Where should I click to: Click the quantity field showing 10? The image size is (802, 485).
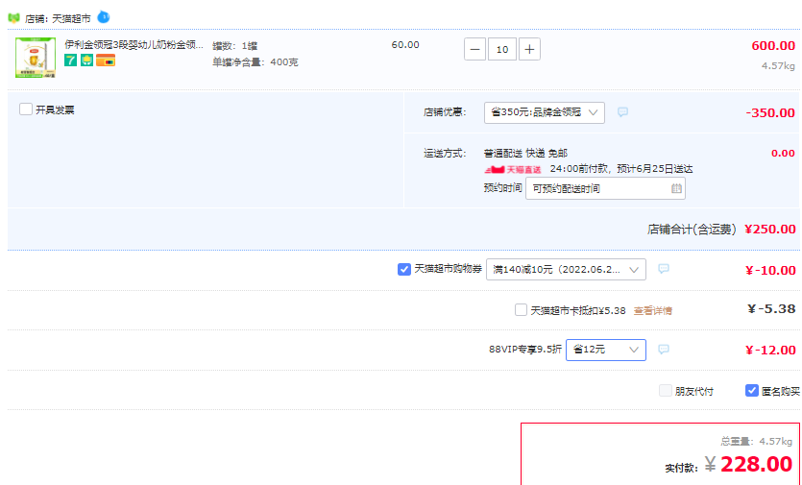[502, 49]
